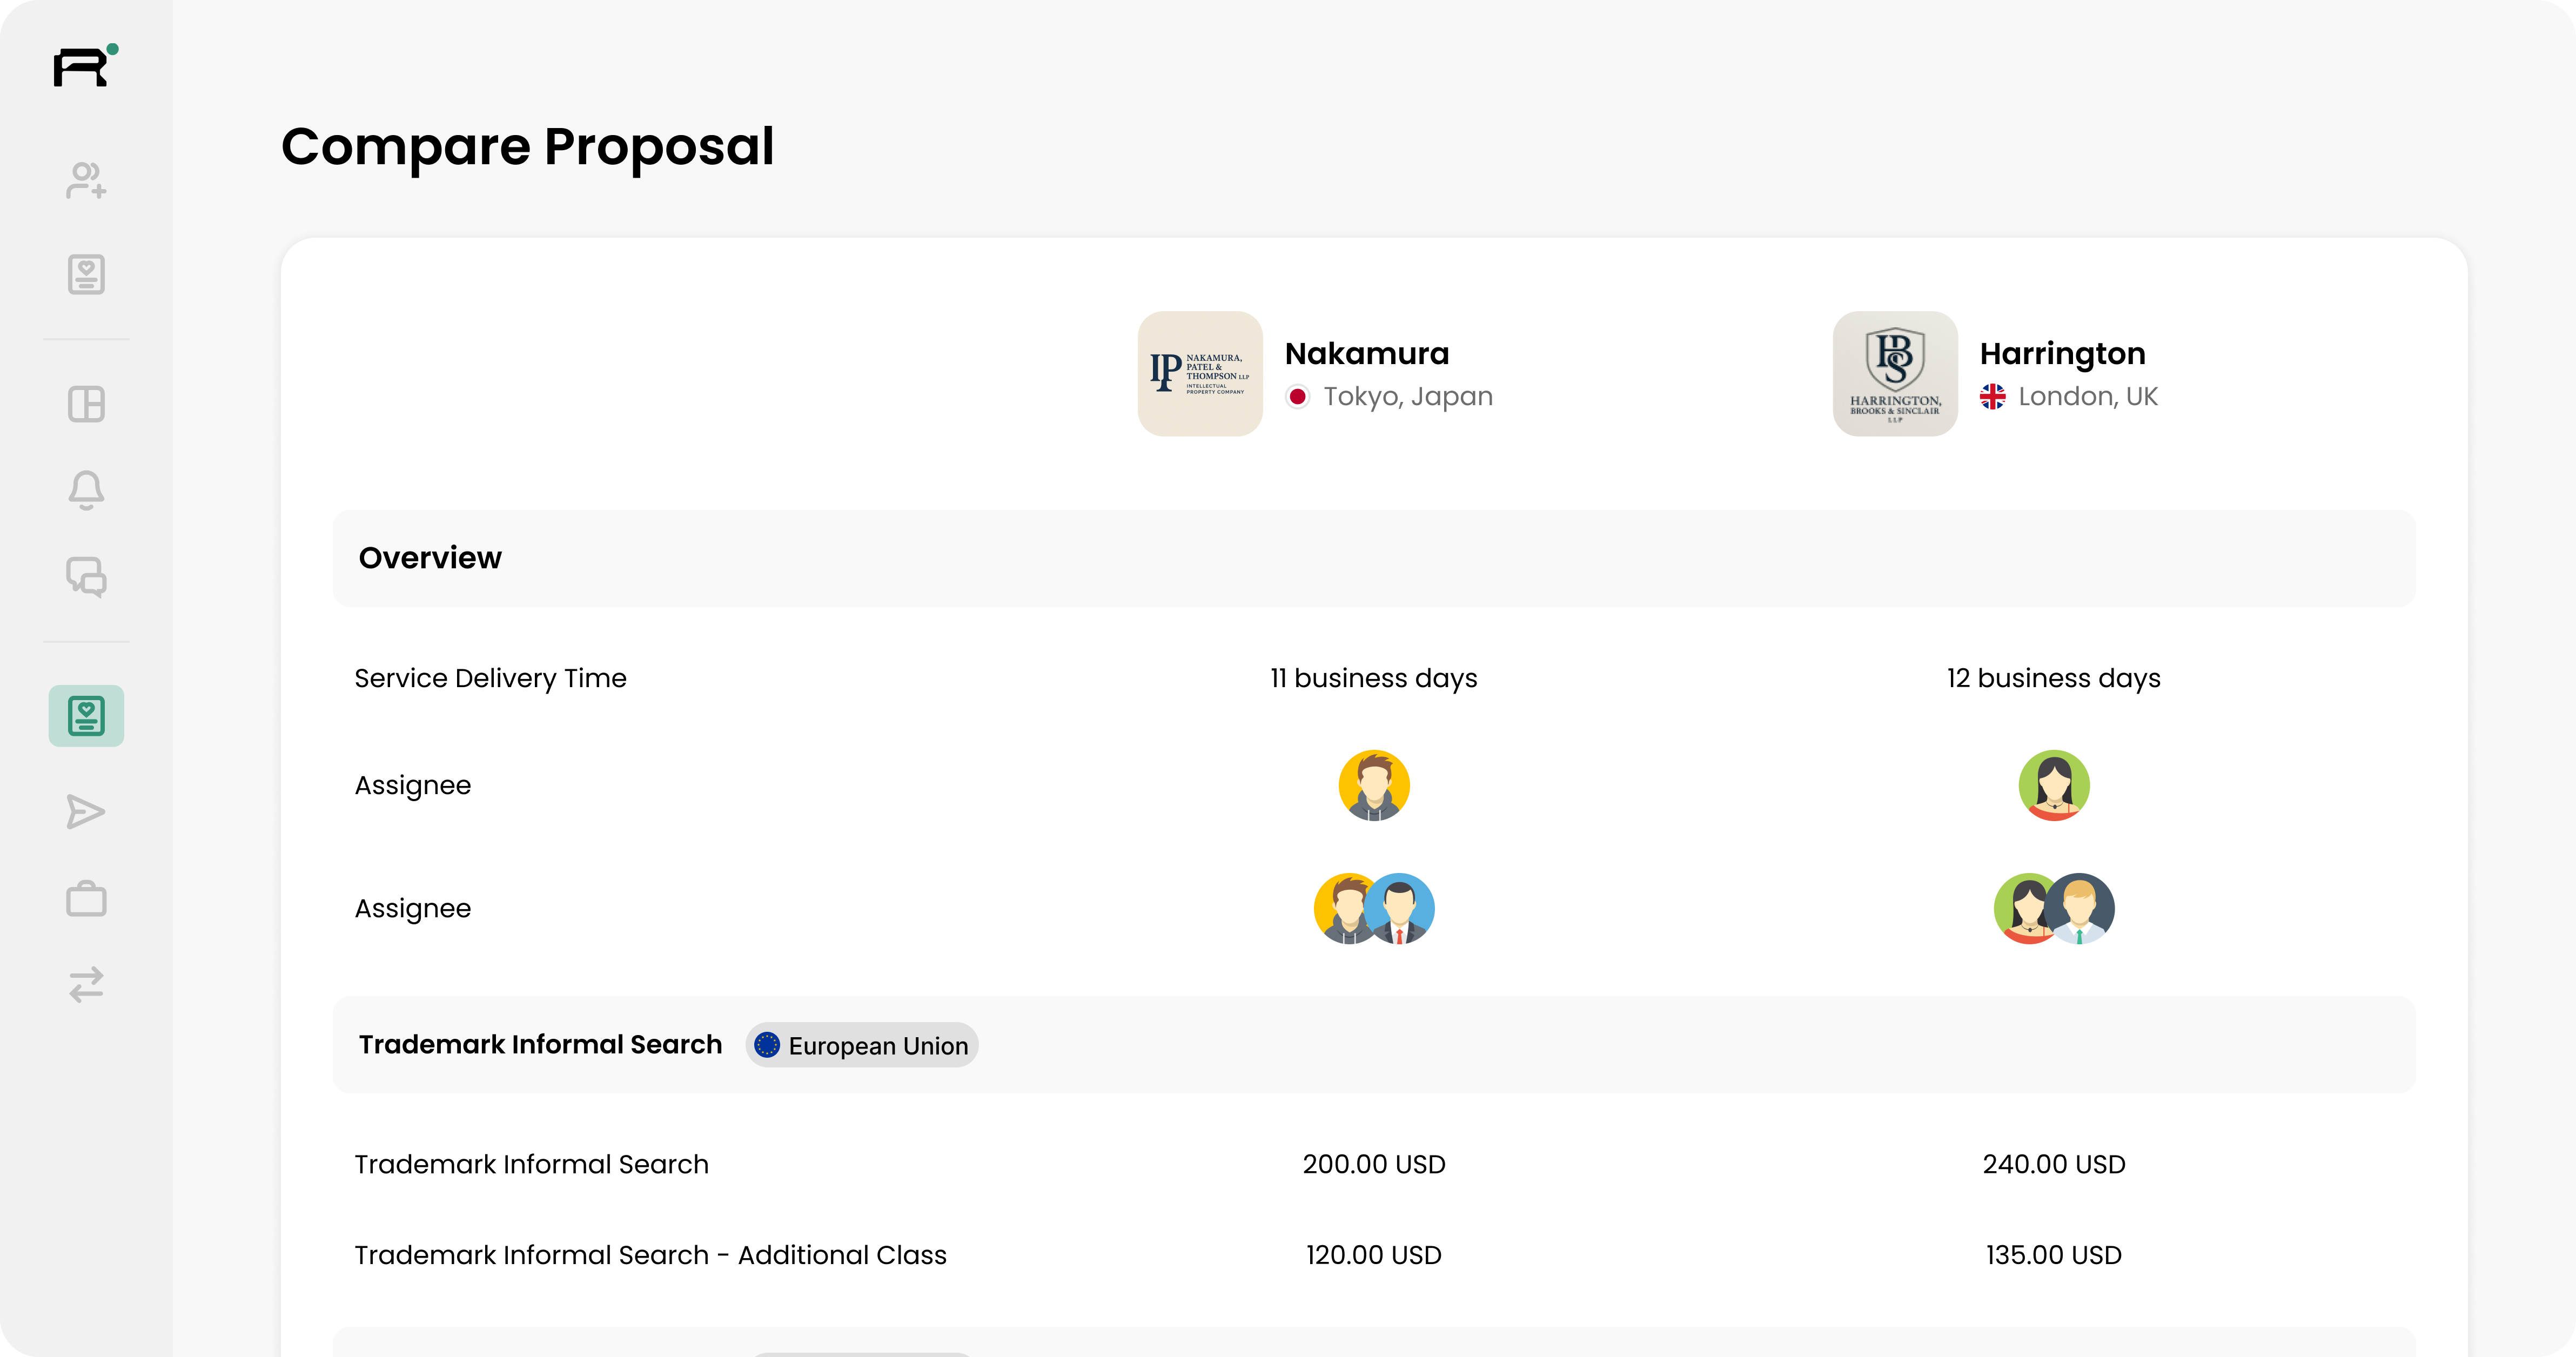Click the top contact card sidebar icon
This screenshot has height=1357, width=2576.
86,274
